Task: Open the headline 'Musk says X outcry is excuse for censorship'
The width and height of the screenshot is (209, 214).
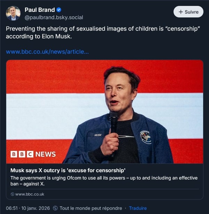Action: (68, 170)
